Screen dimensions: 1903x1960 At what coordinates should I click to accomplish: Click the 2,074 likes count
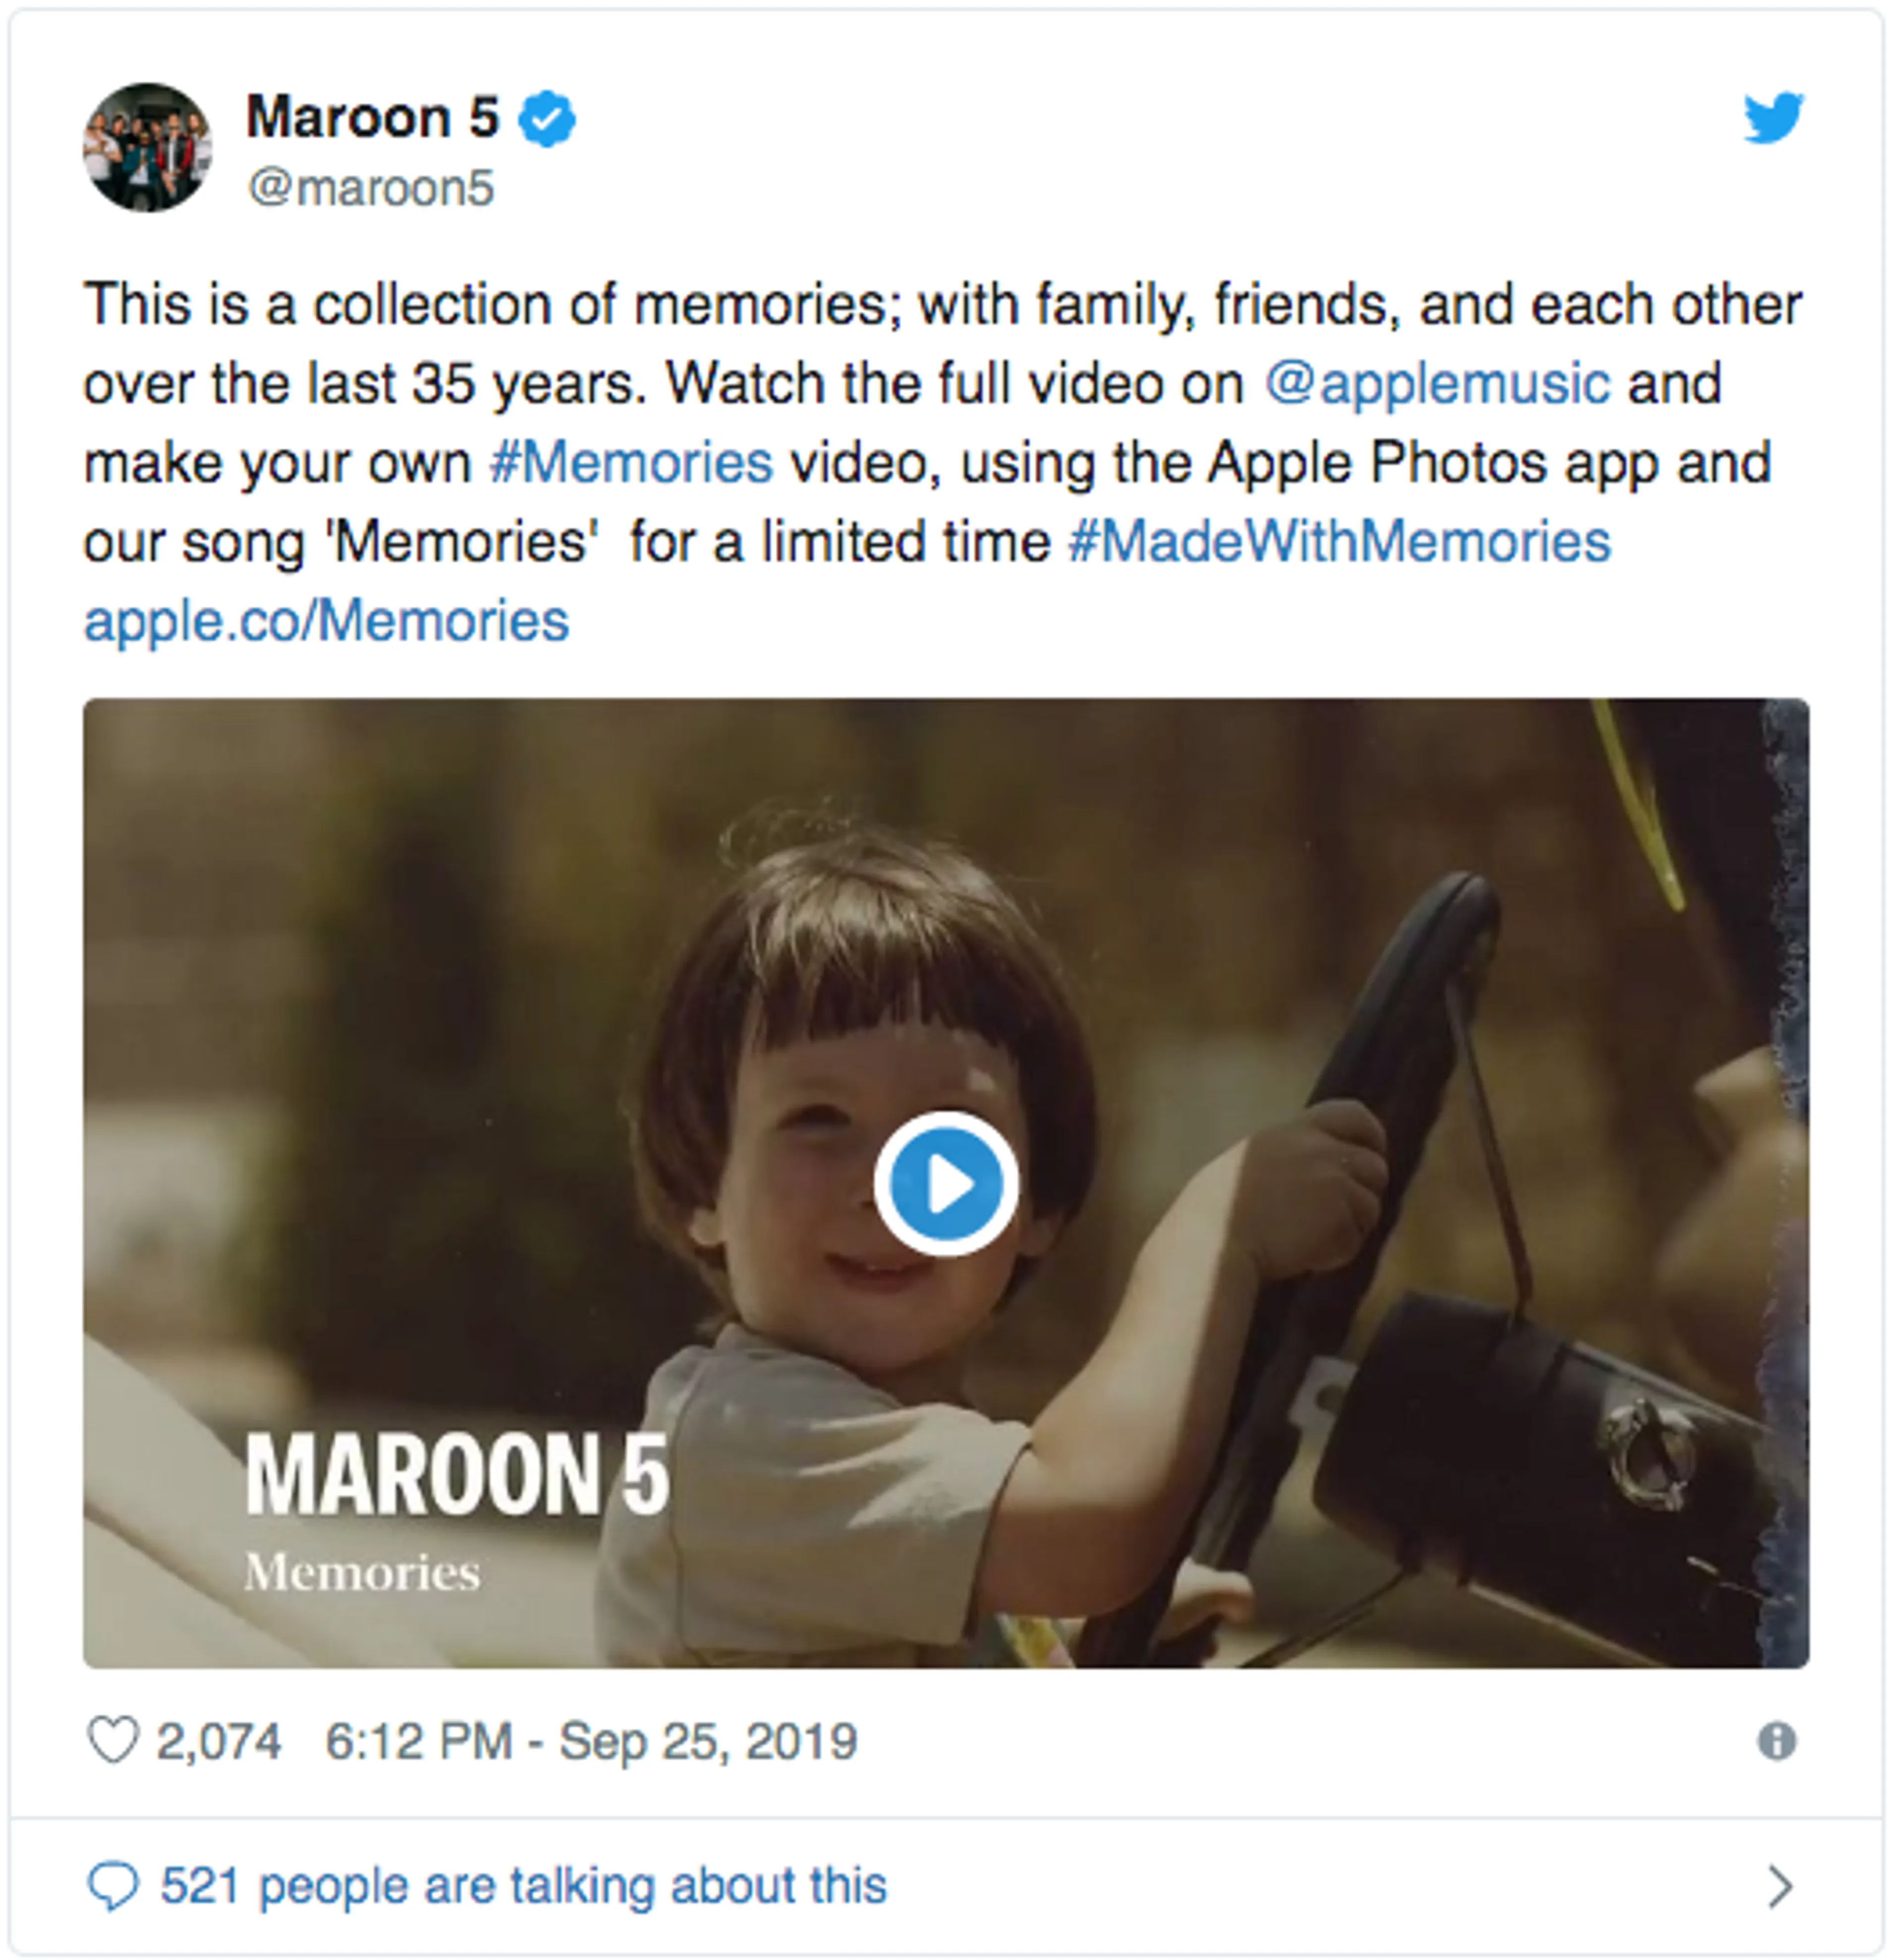point(219,1741)
